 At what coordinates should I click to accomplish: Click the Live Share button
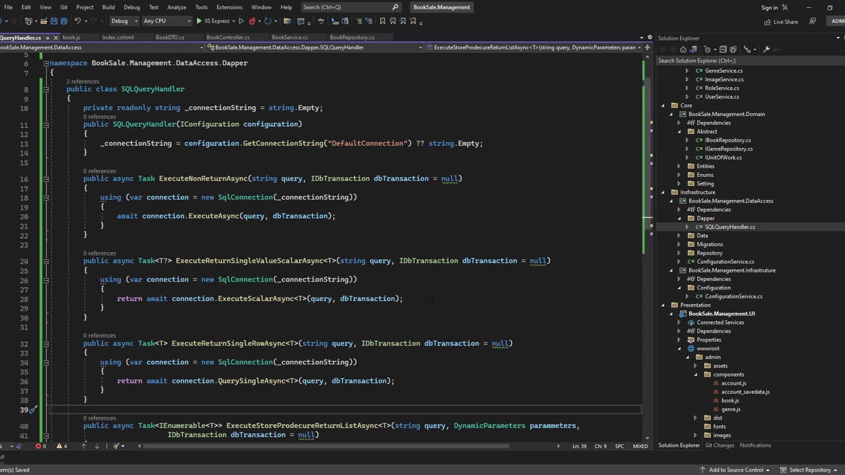point(781,22)
